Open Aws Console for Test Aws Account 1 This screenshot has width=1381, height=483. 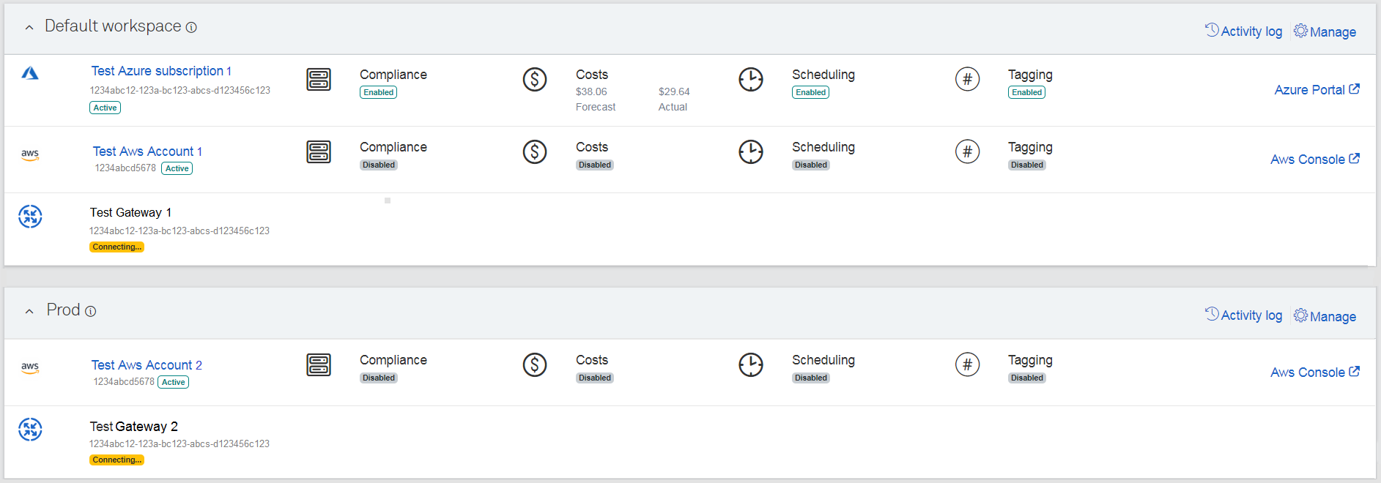click(1314, 159)
